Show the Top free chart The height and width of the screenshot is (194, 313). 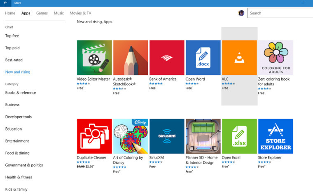pyautogui.click(x=12, y=36)
